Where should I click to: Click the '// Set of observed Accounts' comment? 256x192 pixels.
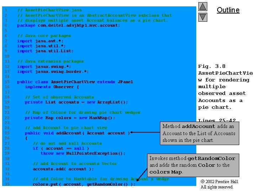pyautogui.click(x=60, y=97)
